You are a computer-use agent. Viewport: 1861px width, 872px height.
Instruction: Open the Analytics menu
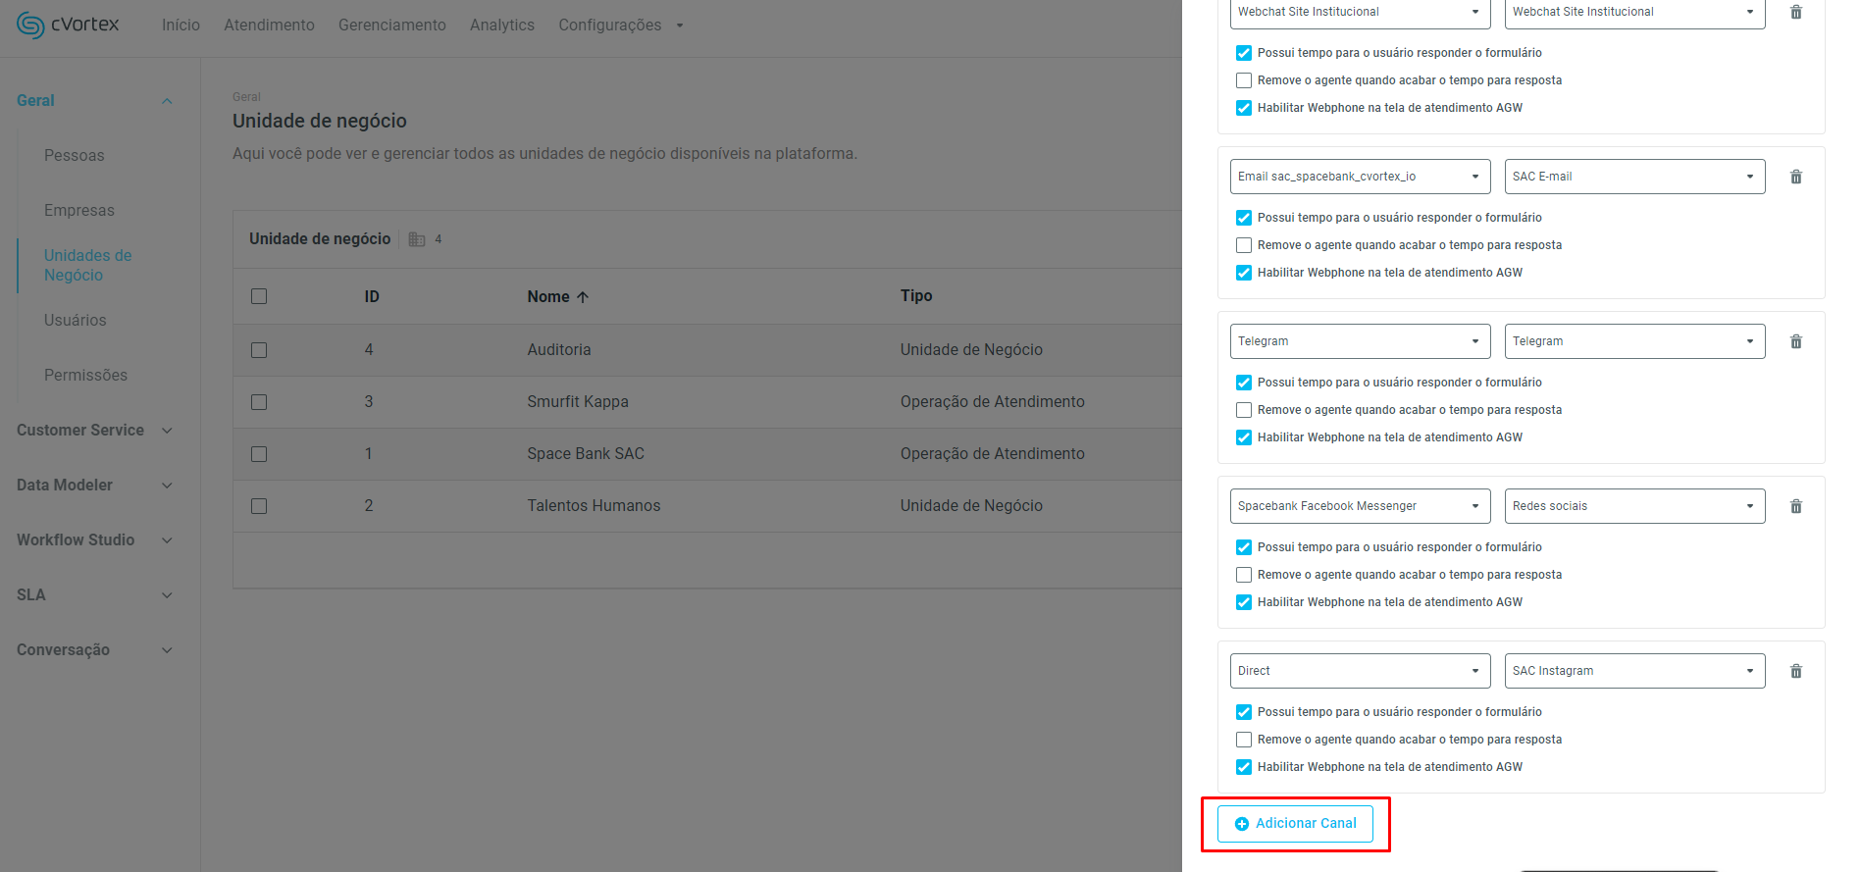(501, 25)
